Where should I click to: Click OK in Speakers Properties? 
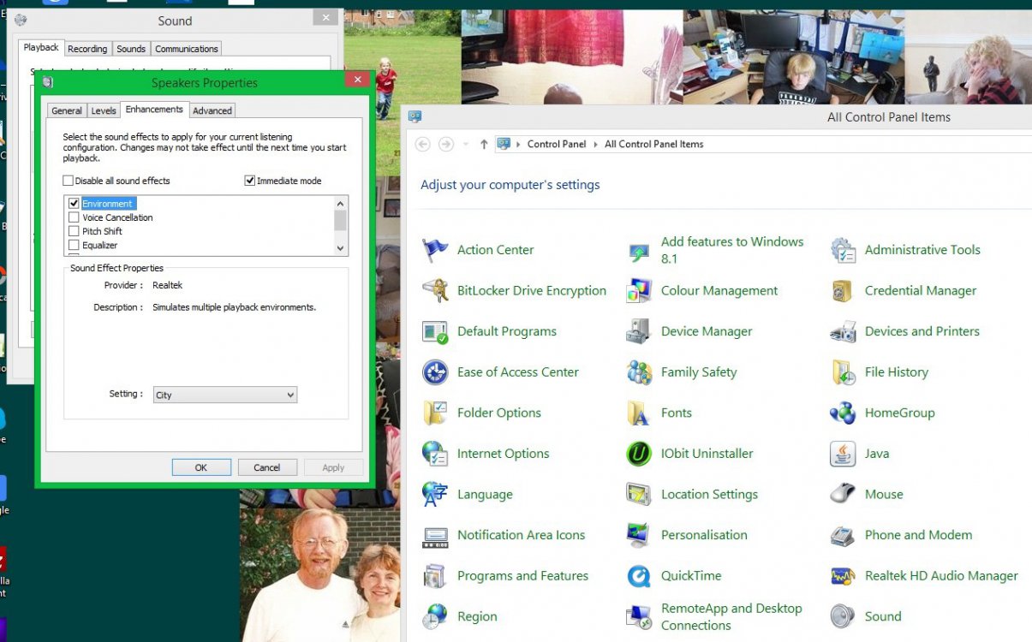(x=201, y=467)
